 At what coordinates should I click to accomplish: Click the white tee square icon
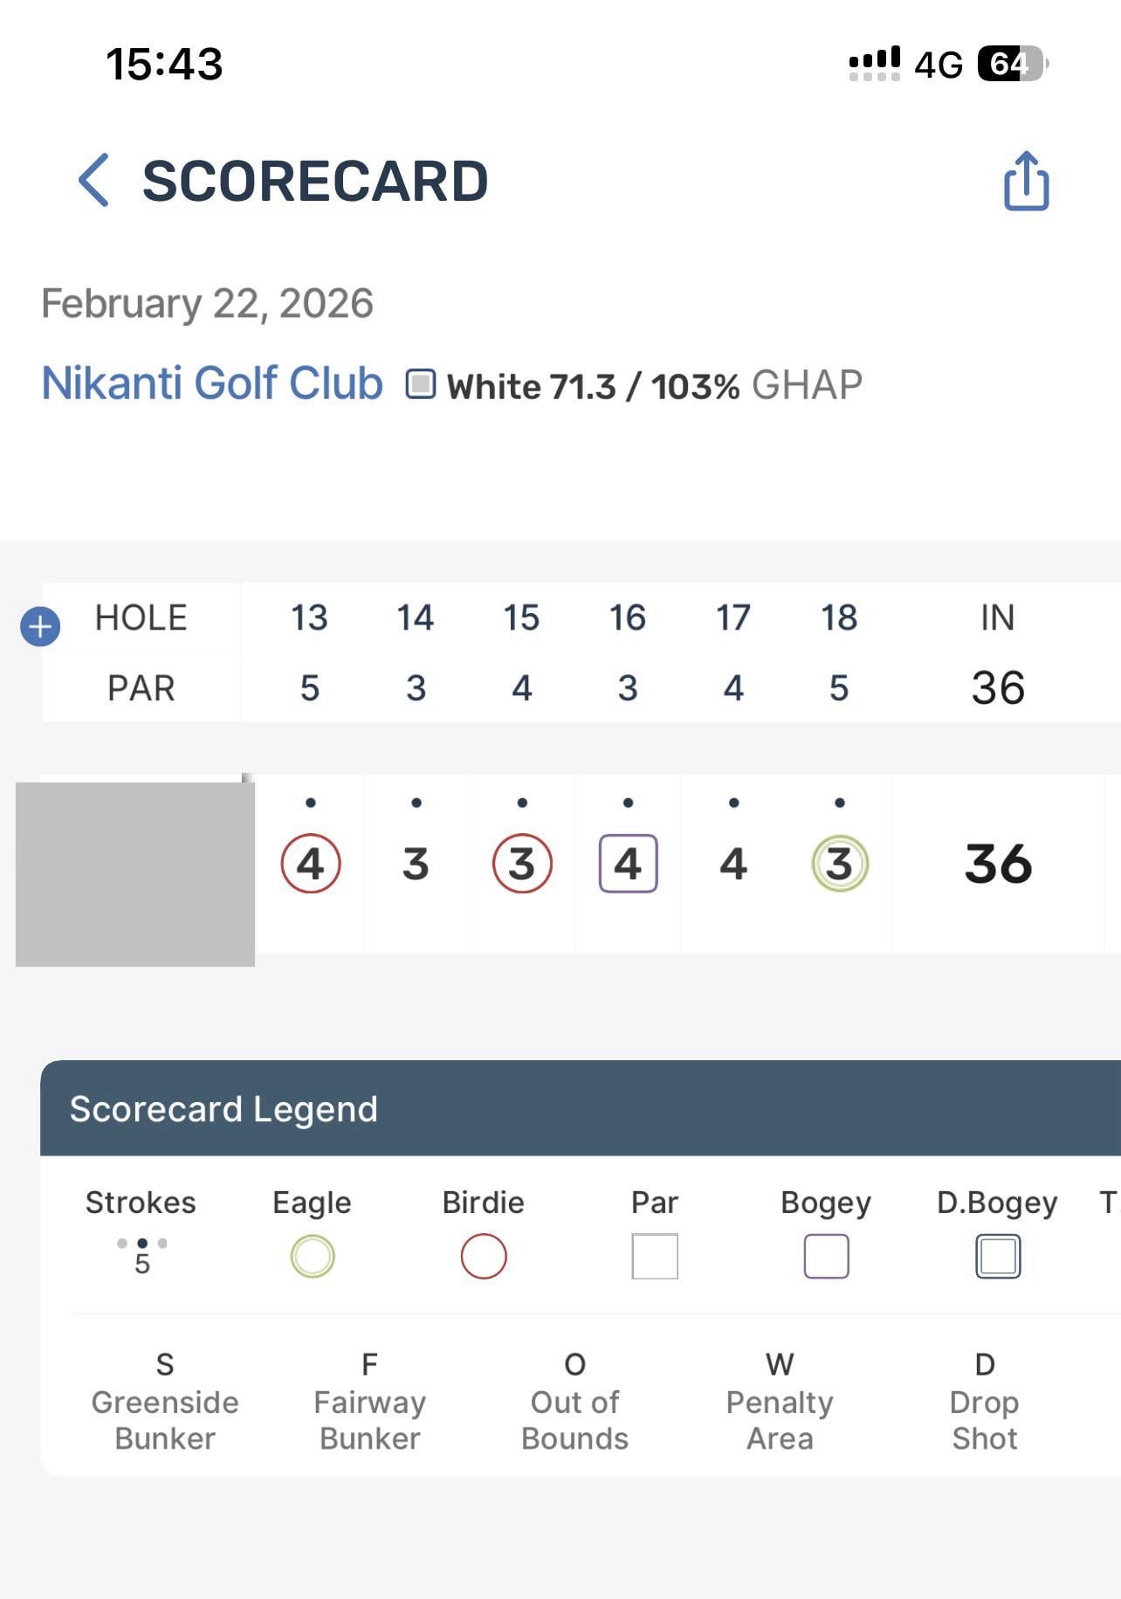[x=420, y=384]
